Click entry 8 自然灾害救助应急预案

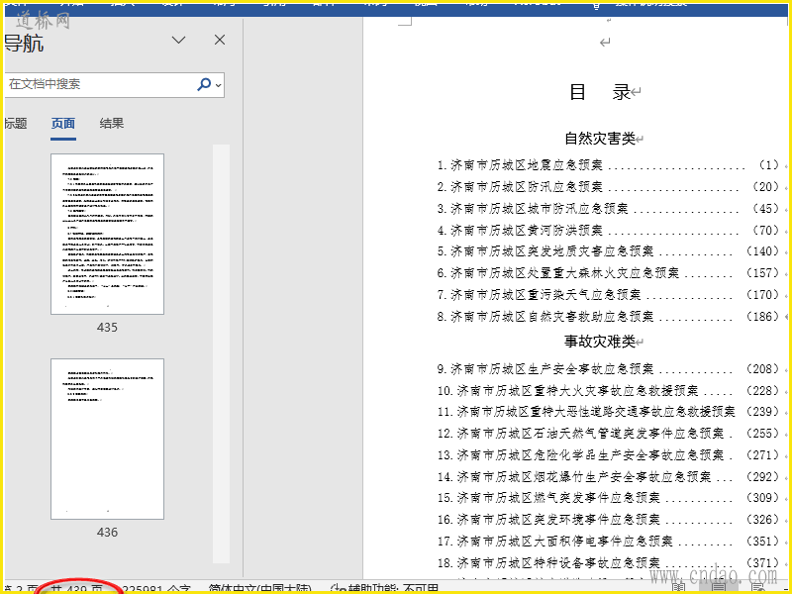point(545,317)
